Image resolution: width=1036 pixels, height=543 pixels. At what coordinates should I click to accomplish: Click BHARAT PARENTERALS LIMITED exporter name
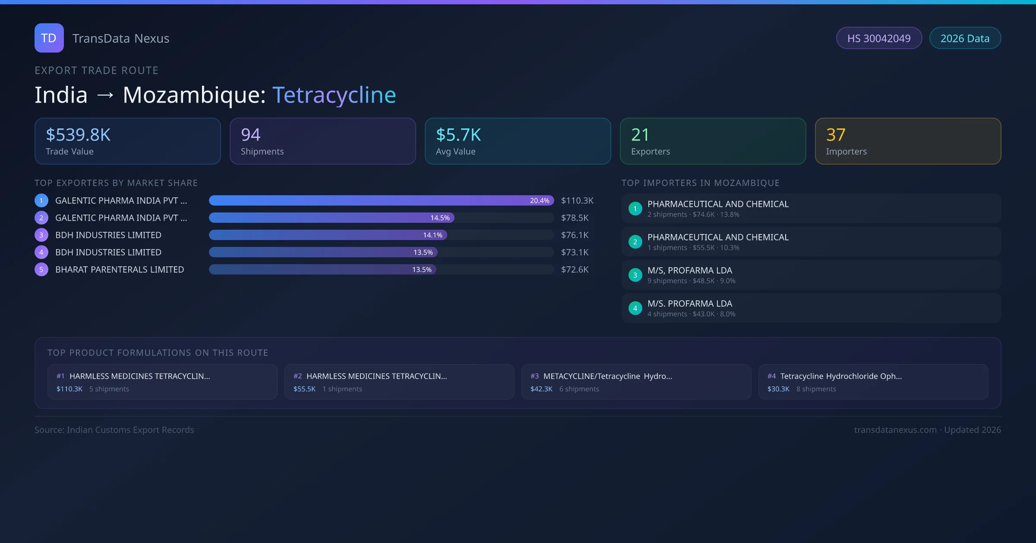(120, 269)
